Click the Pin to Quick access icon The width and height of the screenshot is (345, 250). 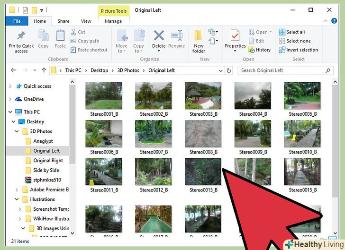tap(21, 36)
